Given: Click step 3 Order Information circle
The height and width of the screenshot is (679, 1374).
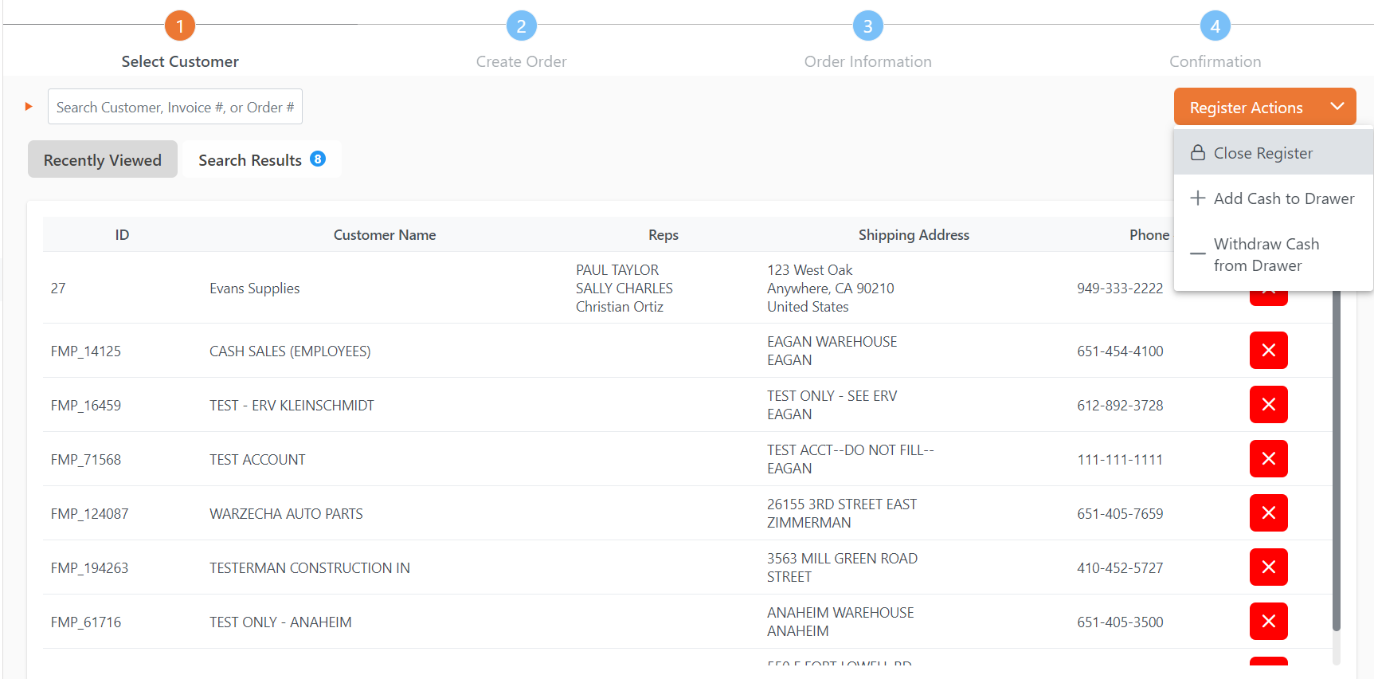Looking at the screenshot, I should 867,26.
